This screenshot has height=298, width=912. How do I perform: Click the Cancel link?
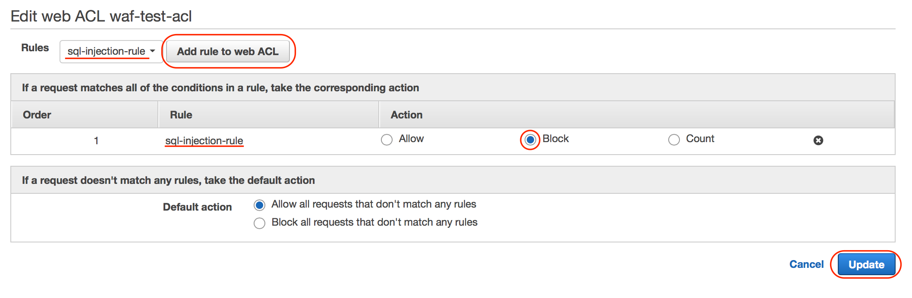click(x=806, y=264)
